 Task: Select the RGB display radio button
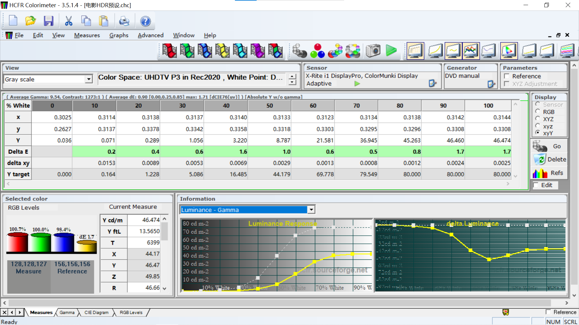(538, 112)
